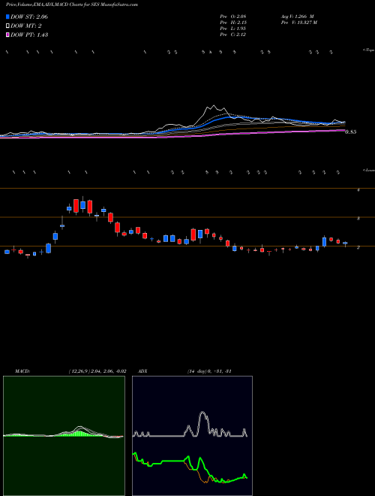Click the 'Pre H: 2.15' value

coord(233,23)
